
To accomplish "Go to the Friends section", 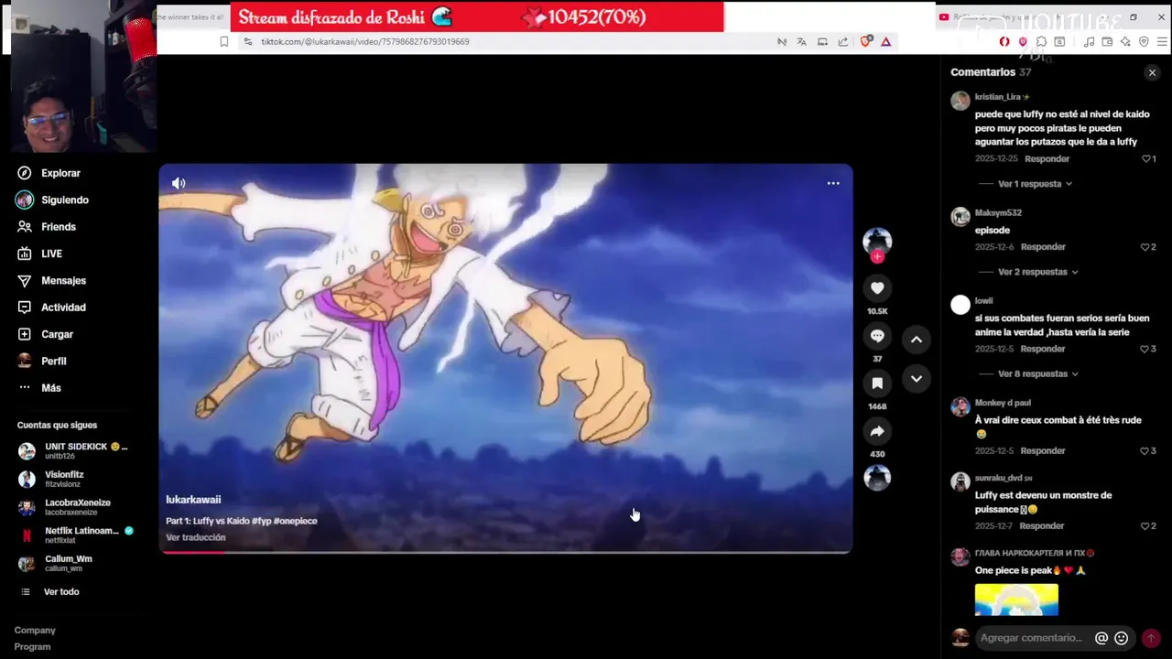I will (47, 227).
